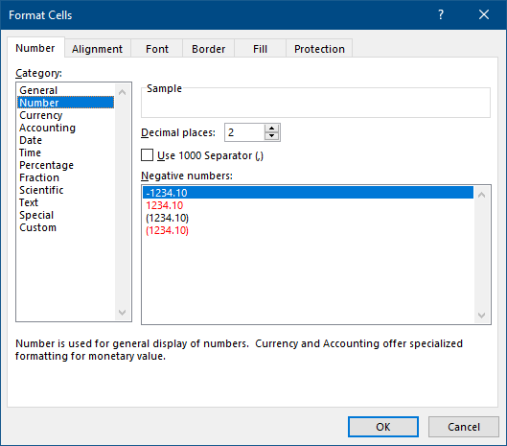Switch to the Border tab

pyautogui.click(x=208, y=49)
